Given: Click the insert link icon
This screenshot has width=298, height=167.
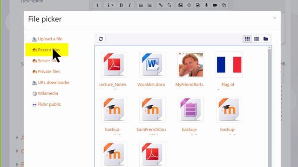Looking at the screenshot, I should [x=161, y=5].
